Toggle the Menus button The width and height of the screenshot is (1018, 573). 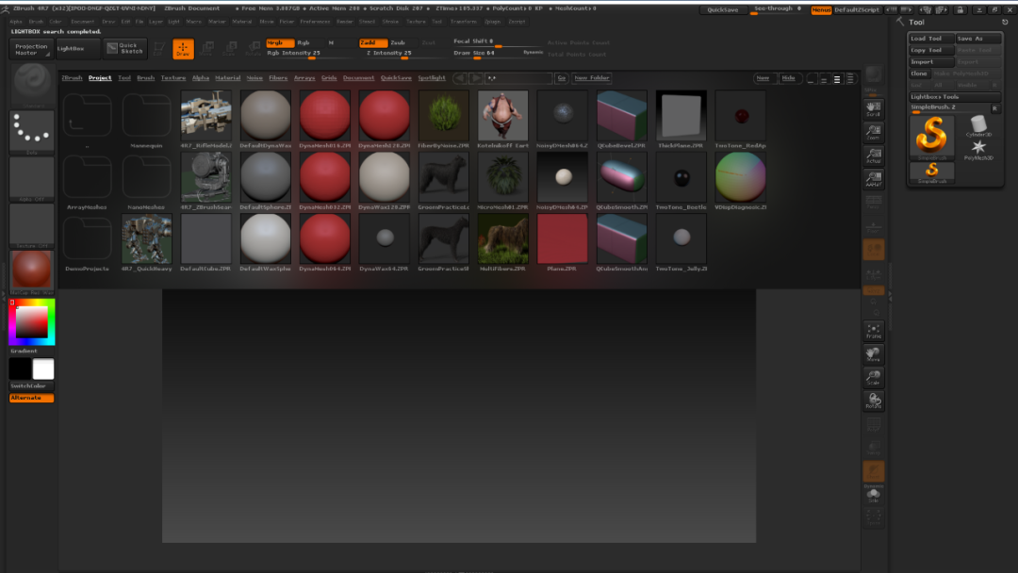click(x=821, y=9)
